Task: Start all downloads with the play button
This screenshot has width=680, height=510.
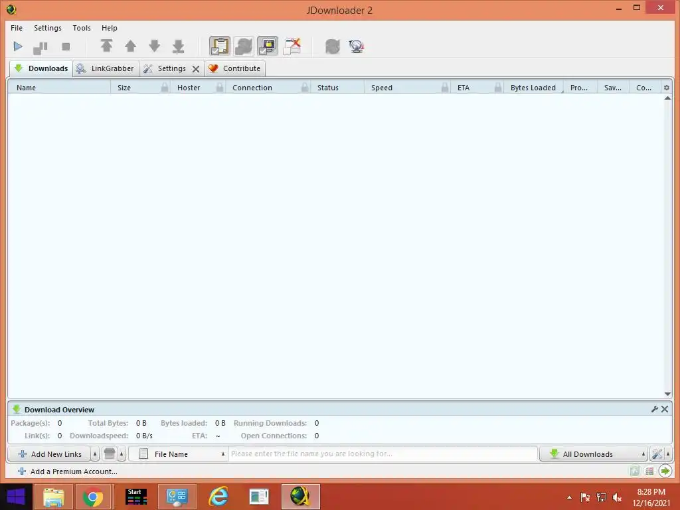Action: (x=18, y=46)
